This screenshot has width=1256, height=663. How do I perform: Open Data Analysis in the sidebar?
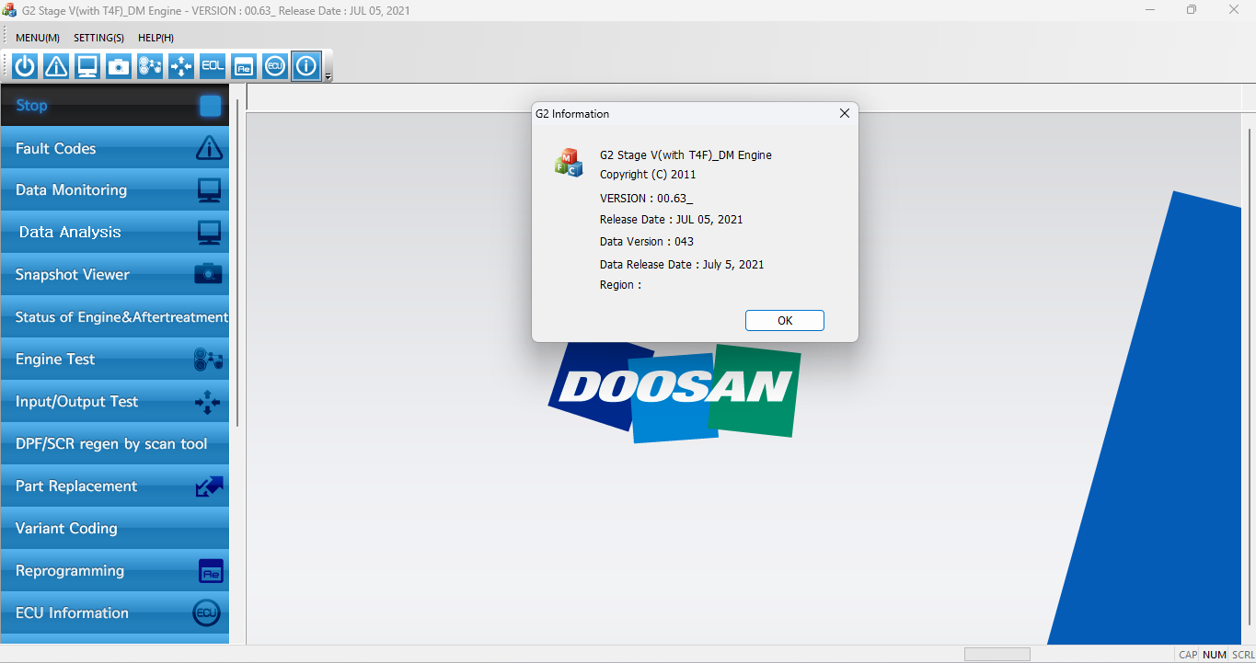pos(115,233)
